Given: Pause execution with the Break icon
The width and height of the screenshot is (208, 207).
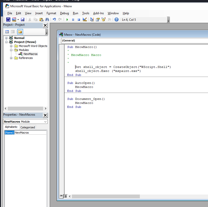Looking at the screenshot, I should pos(73,20).
